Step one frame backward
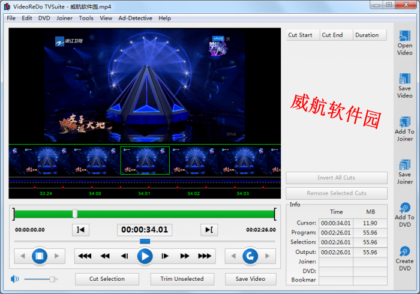The width and height of the screenshot is (420, 294). click(125, 256)
